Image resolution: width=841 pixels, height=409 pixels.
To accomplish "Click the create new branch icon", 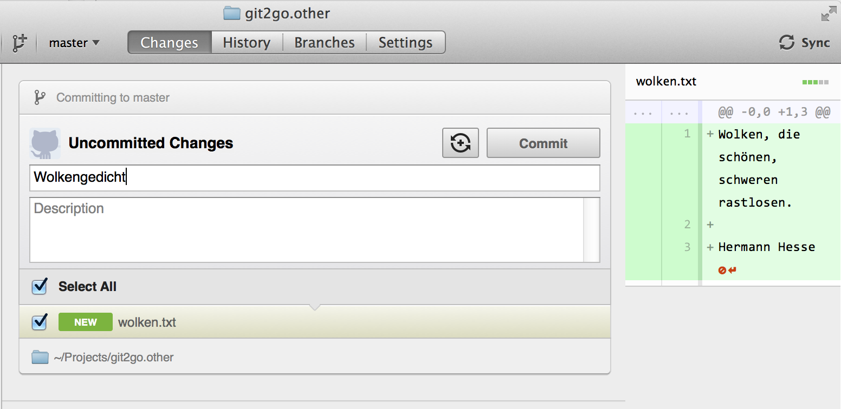I will [x=20, y=43].
